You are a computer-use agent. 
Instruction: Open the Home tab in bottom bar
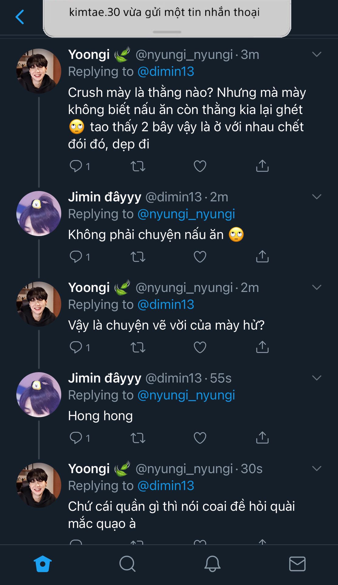pyautogui.click(x=43, y=564)
